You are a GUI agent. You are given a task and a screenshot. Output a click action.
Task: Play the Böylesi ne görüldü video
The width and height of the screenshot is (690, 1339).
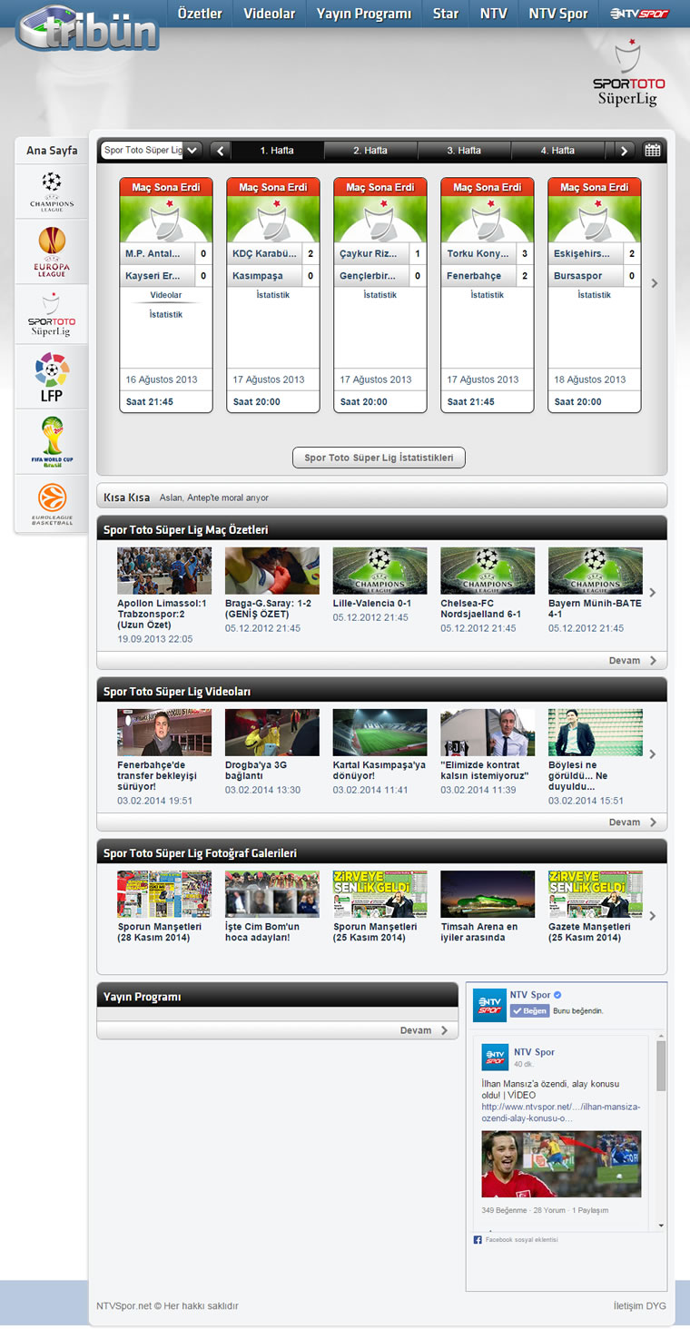596,733
